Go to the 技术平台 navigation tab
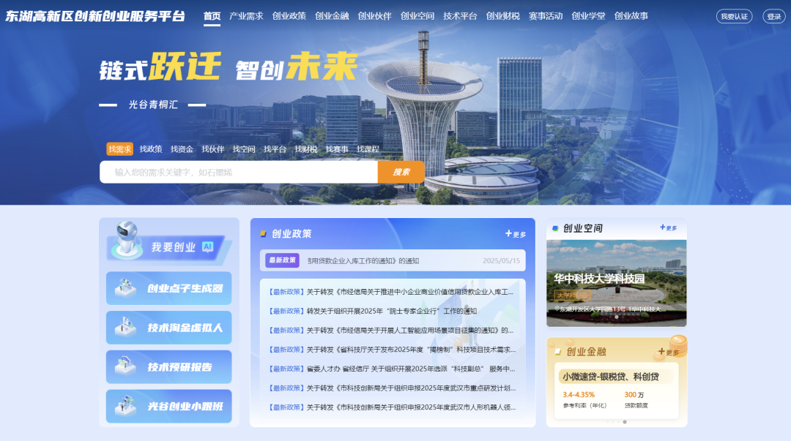The height and width of the screenshot is (441, 791). (x=460, y=15)
